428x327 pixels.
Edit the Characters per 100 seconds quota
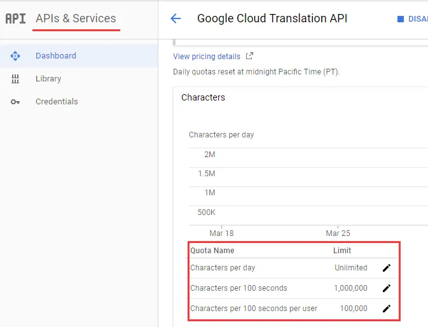(386, 288)
